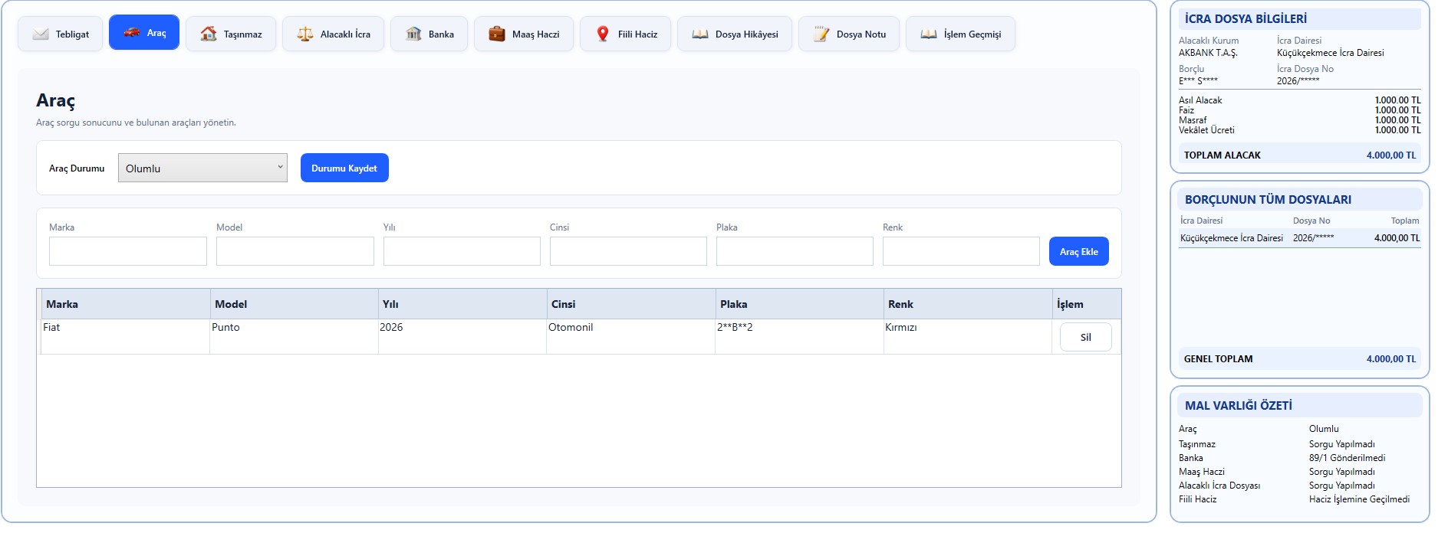Save status with Durumu Kaydet
This screenshot has width=1448, height=533.
click(x=344, y=168)
